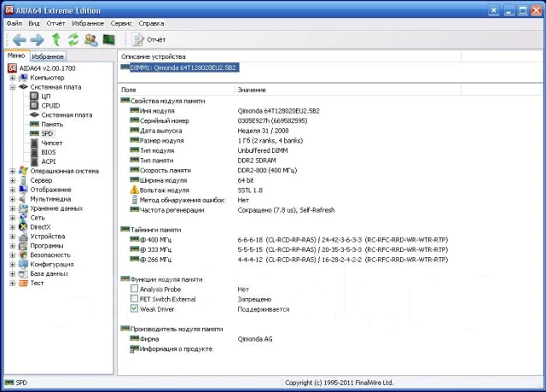546x392 pixels.
Task: Select the @ 400 МГц timings row
Action: 288,240
